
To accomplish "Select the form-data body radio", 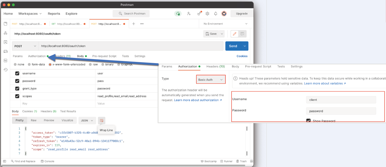I will point(30,64).
